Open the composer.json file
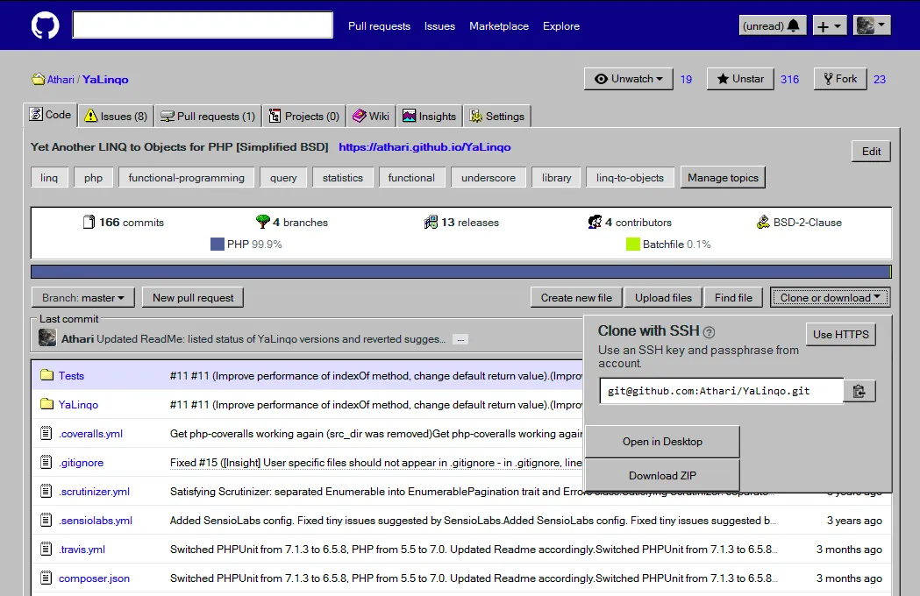This screenshot has width=920, height=596. click(x=94, y=578)
